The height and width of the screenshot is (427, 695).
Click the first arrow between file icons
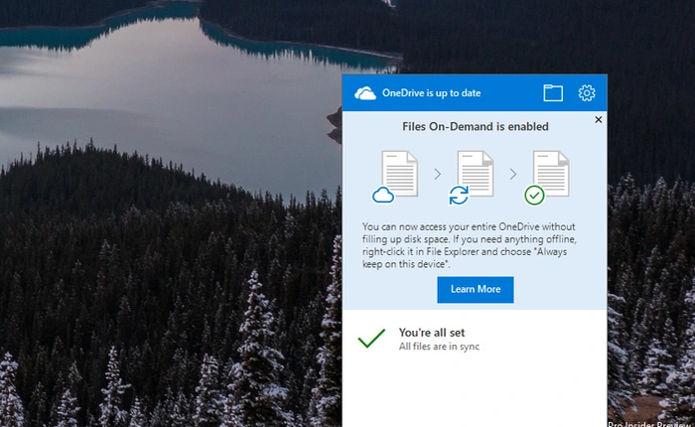tap(438, 174)
